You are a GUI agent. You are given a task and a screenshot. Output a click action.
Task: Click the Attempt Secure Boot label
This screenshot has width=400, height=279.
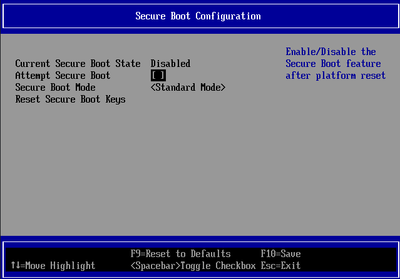coord(63,76)
